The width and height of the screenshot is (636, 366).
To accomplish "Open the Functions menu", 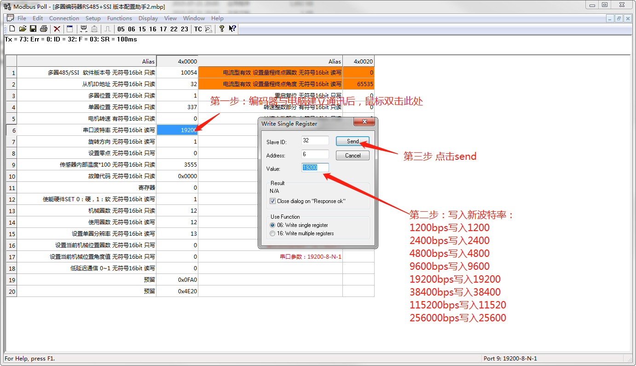I will [120, 18].
